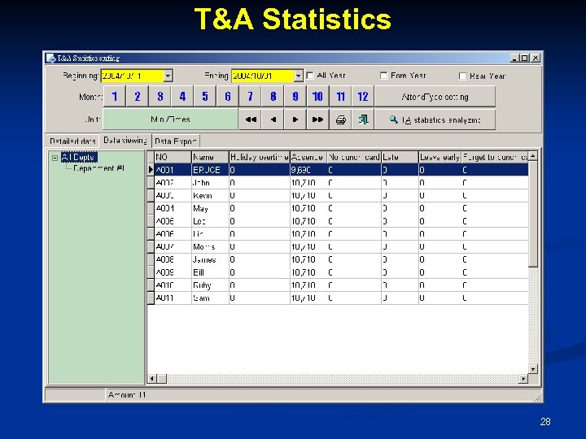Click the vertical scrollbar down arrow
The height and width of the screenshot is (439, 586).
(533, 369)
